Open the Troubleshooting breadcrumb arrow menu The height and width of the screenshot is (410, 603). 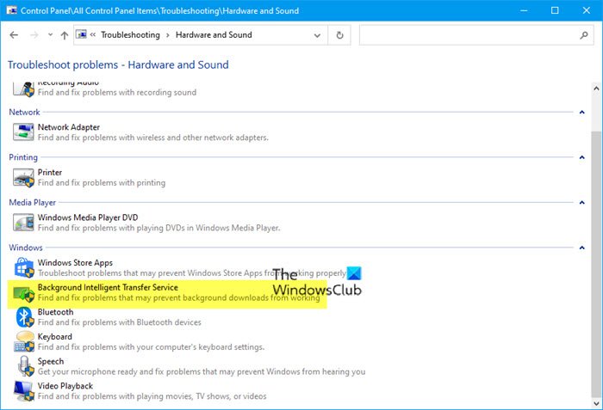168,35
